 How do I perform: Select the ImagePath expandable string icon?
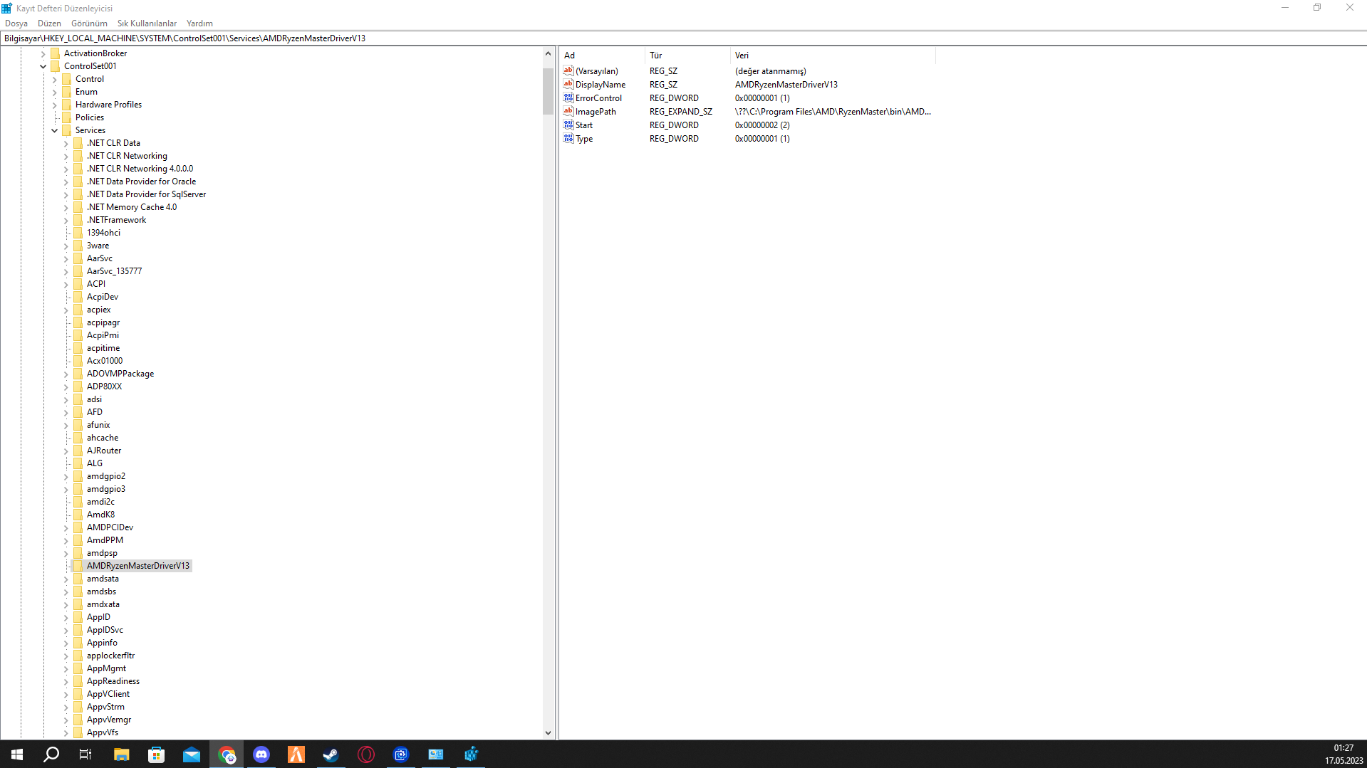pyautogui.click(x=568, y=111)
